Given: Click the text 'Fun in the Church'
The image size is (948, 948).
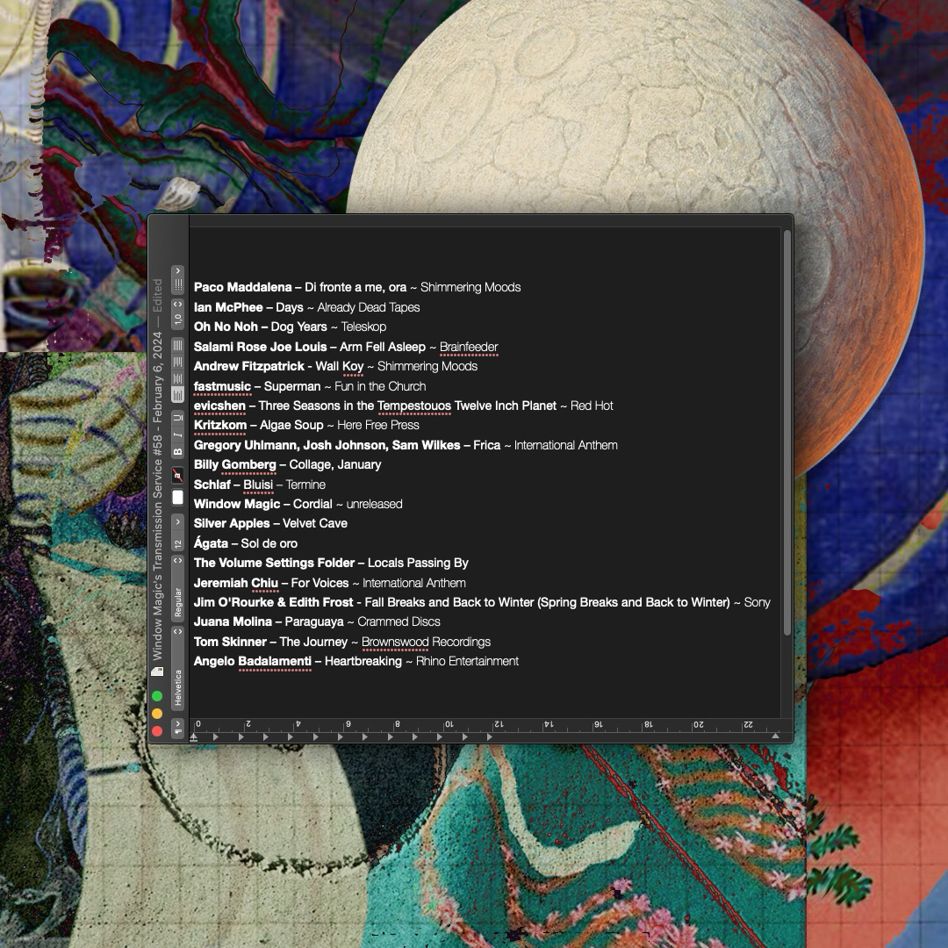Looking at the screenshot, I should 380,385.
